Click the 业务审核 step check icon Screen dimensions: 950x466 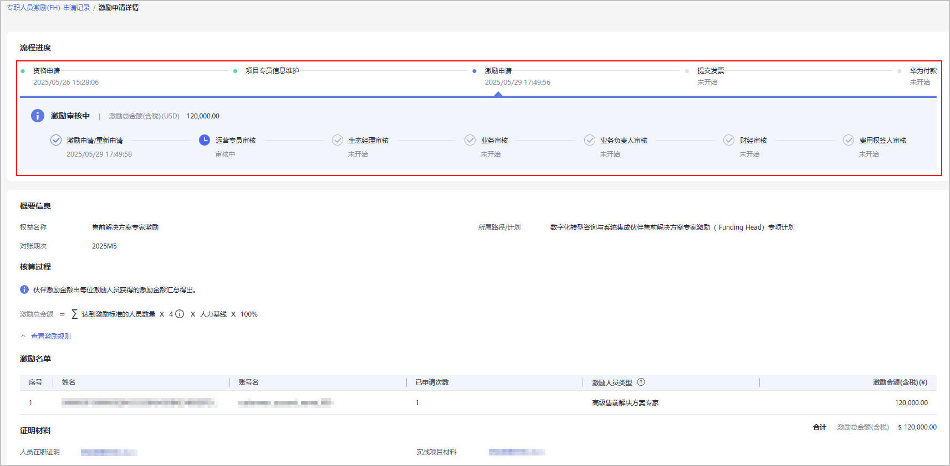pos(470,140)
